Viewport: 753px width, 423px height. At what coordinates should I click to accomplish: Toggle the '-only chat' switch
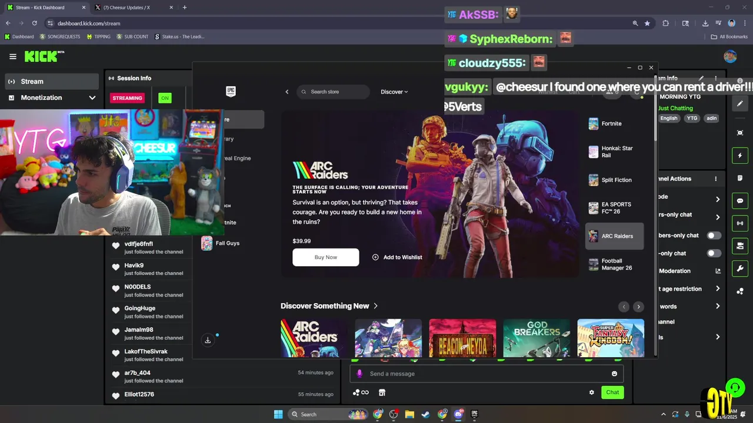point(714,253)
